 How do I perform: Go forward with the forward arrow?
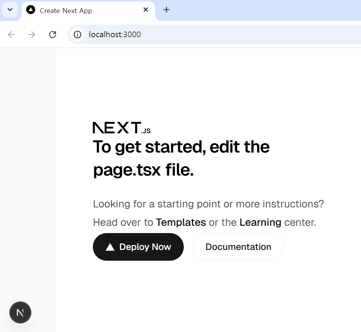pyautogui.click(x=32, y=35)
